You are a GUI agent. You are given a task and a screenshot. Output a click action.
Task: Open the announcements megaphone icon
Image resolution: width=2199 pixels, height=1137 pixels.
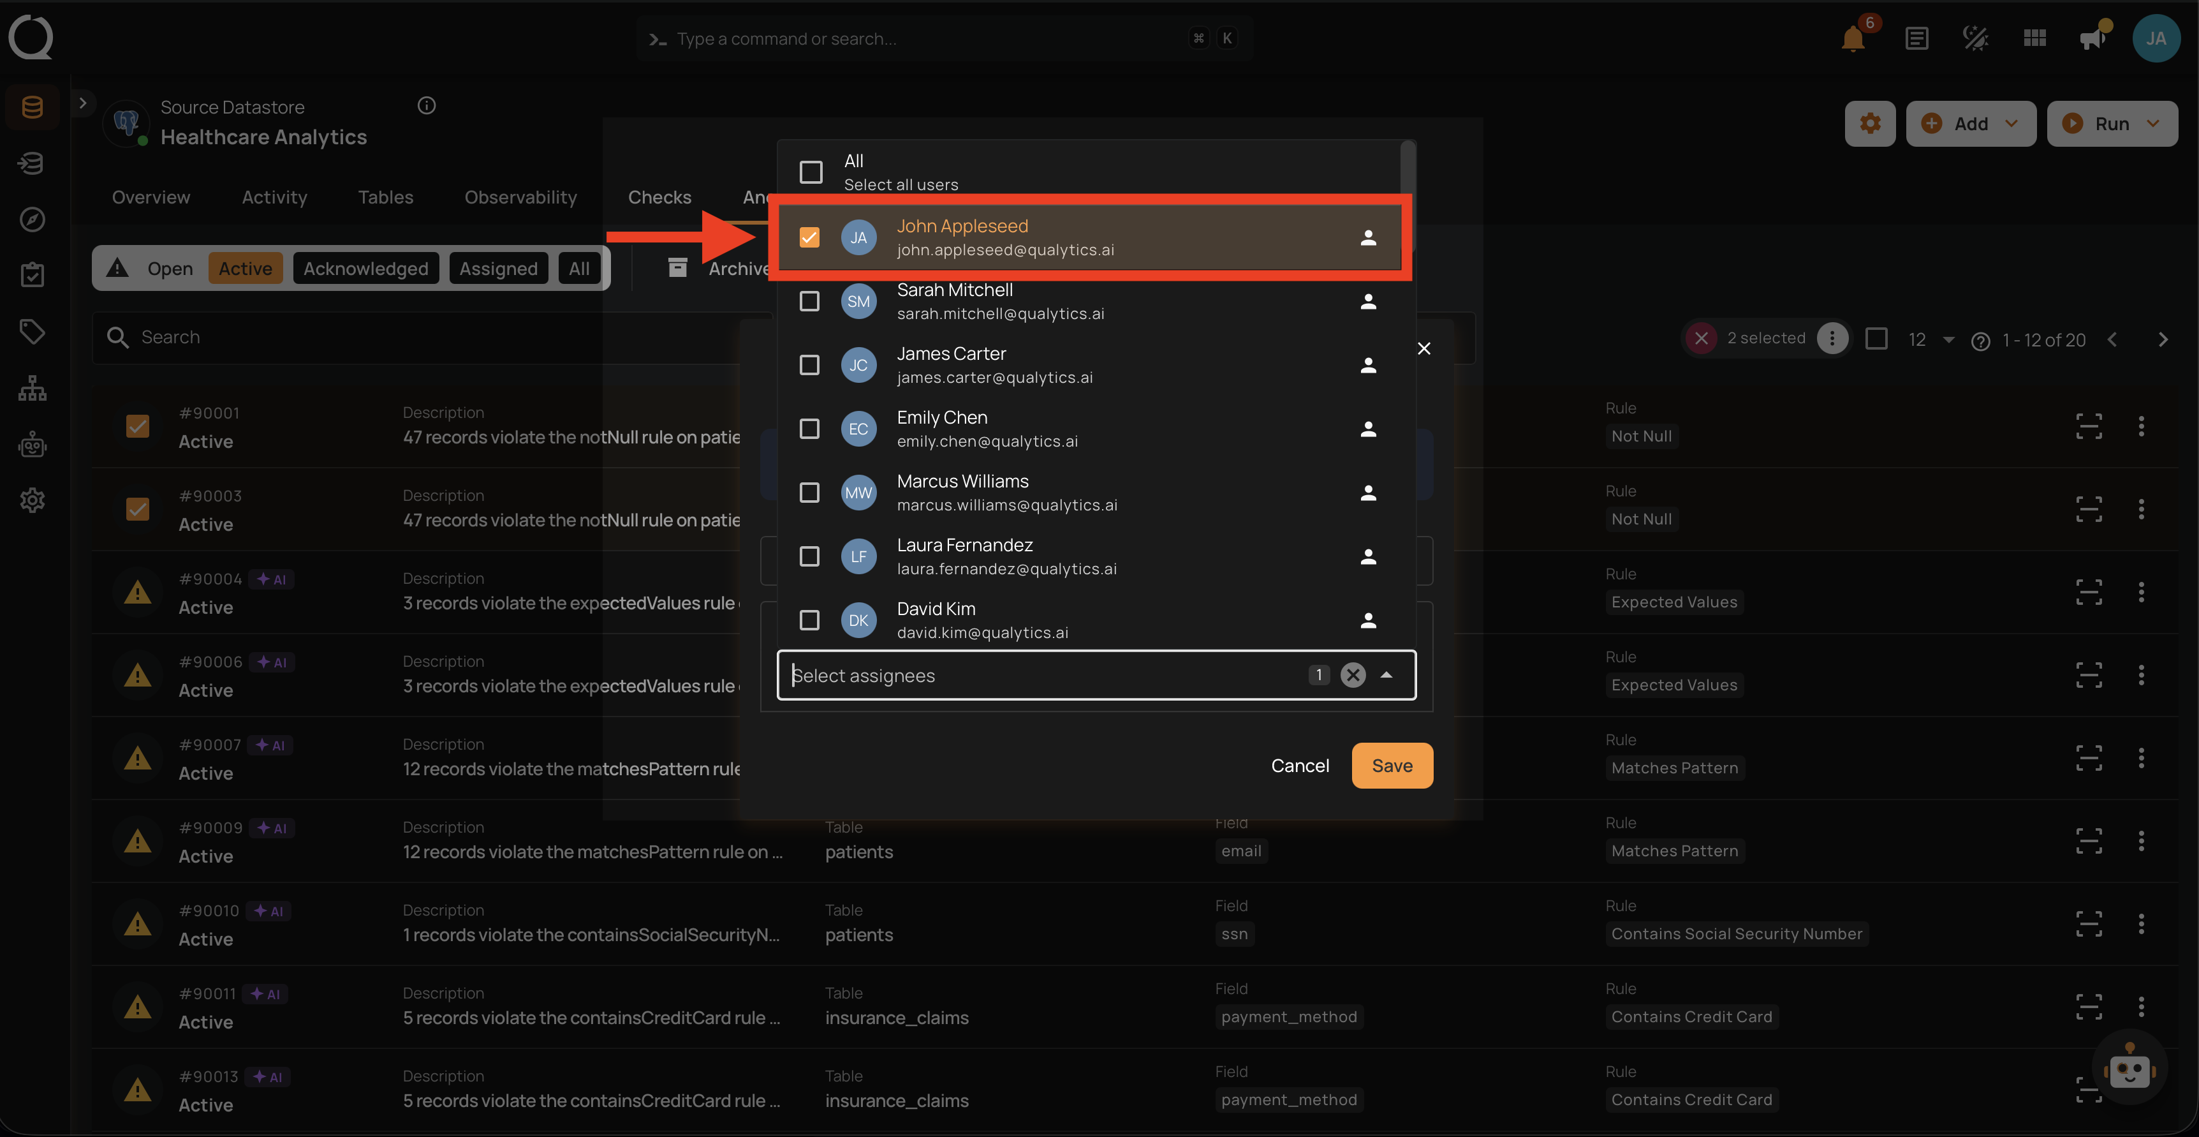[x=2093, y=38]
